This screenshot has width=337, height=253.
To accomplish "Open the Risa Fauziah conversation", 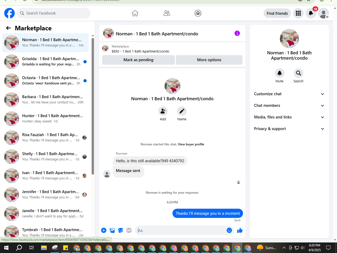I will click(45, 138).
